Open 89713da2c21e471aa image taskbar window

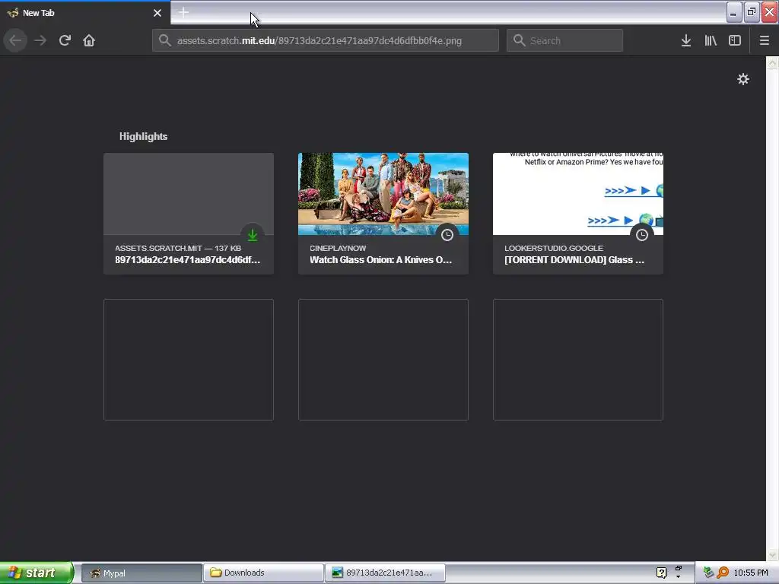click(x=385, y=573)
